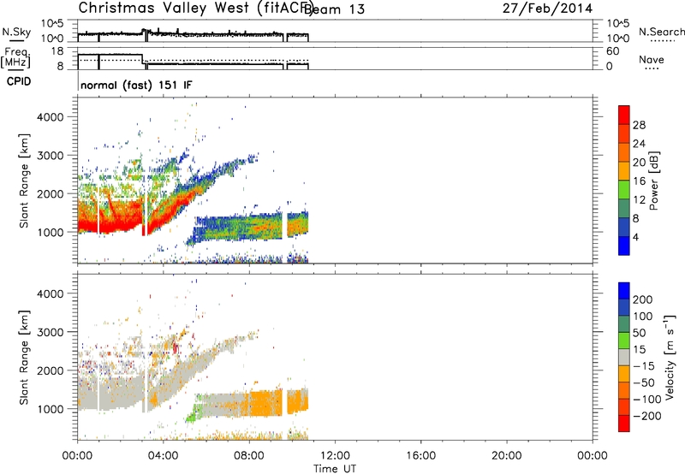This screenshot has height=474, width=685.
Task: Click the "Power [dB]" color bar title
Action: click(x=654, y=181)
